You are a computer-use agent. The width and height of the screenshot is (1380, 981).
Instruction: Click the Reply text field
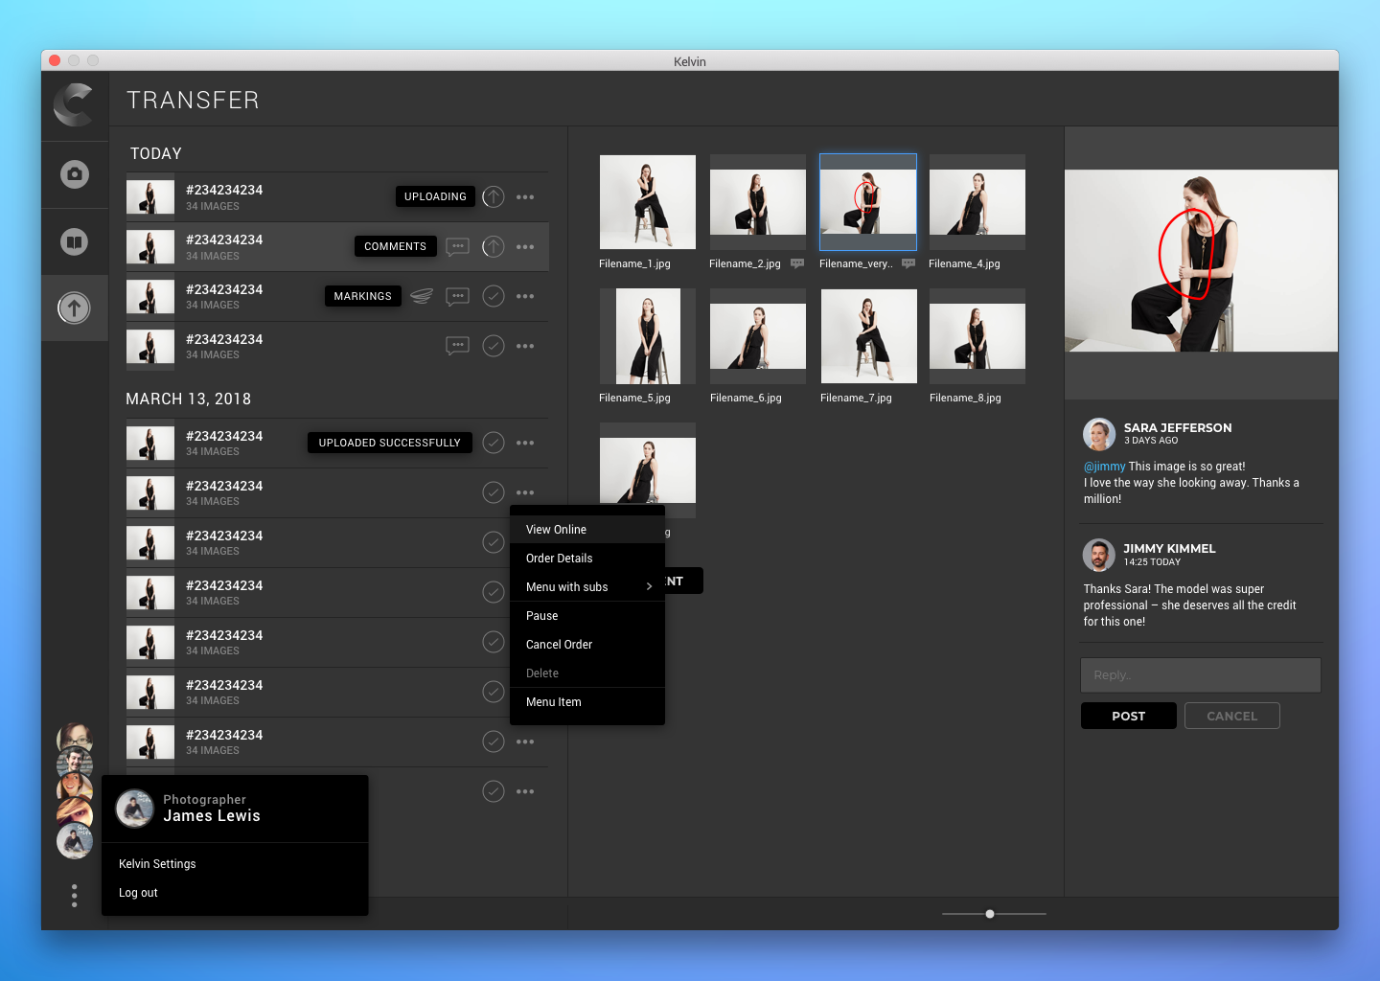(1200, 675)
